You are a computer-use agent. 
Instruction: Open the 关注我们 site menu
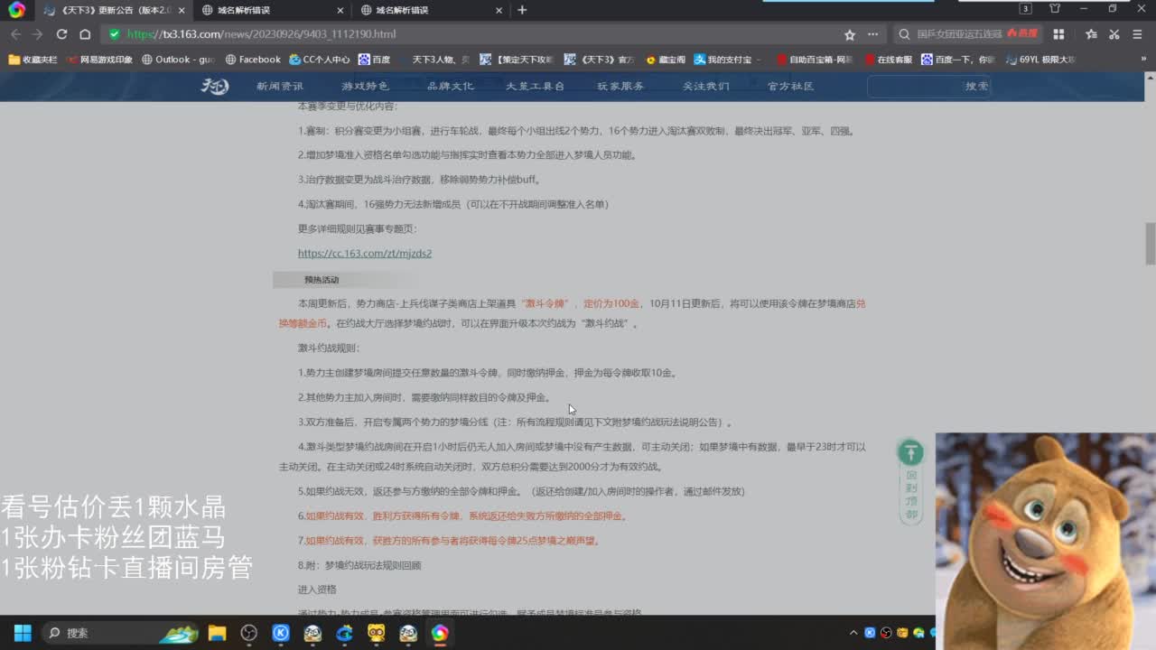coord(705,86)
